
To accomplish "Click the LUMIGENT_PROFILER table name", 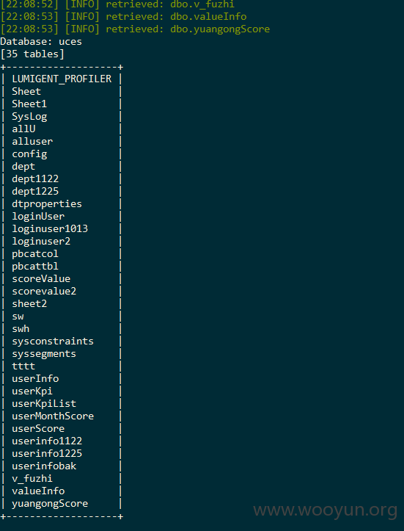I will pyautogui.click(x=62, y=79).
